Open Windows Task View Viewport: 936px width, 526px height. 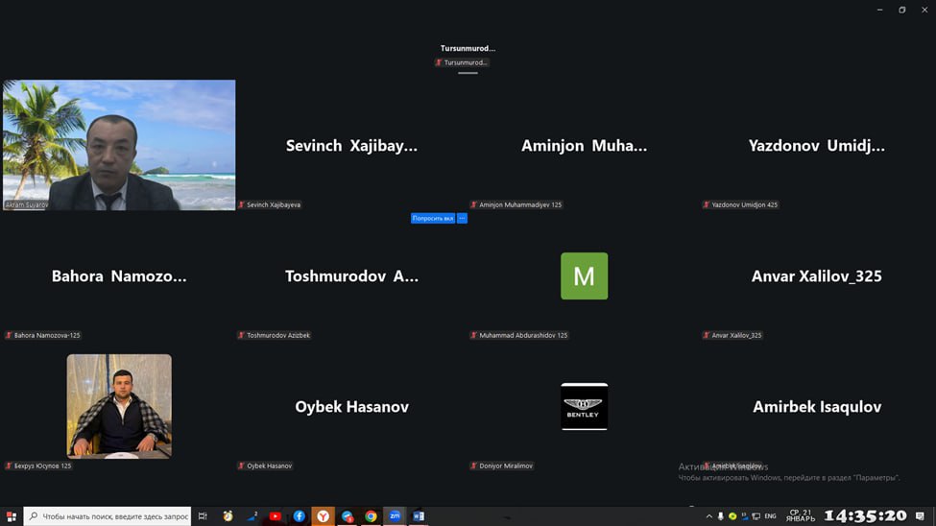(x=203, y=516)
